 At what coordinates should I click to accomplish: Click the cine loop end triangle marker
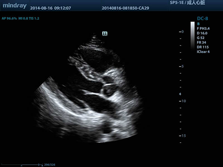[x=42, y=166]
